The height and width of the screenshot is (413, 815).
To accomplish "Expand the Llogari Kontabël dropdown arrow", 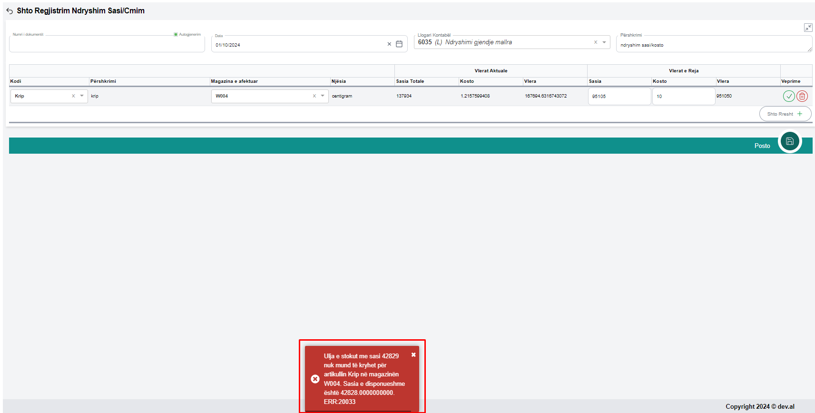I will click(x=604, y=42).
